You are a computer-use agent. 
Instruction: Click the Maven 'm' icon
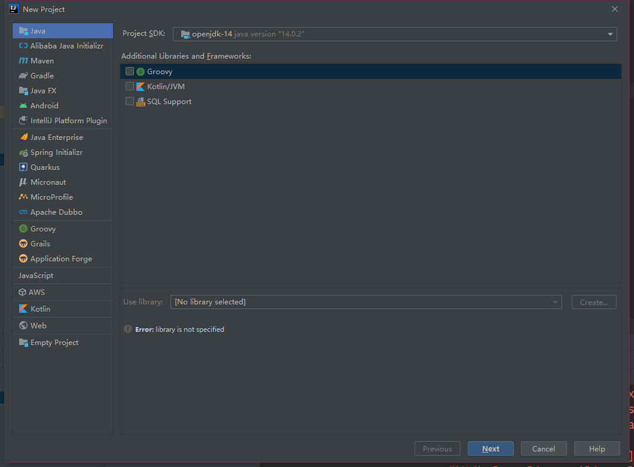point(23,60)
